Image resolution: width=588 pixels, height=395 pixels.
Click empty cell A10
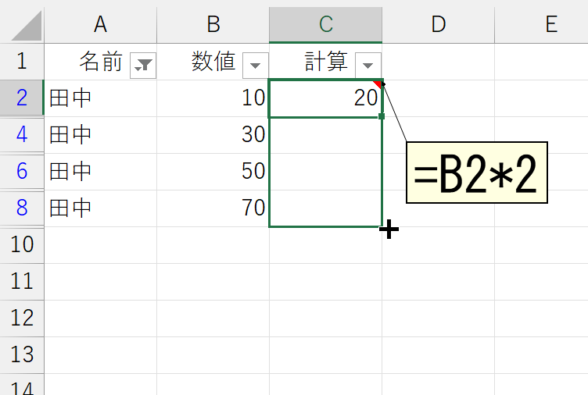pos(101,245)
